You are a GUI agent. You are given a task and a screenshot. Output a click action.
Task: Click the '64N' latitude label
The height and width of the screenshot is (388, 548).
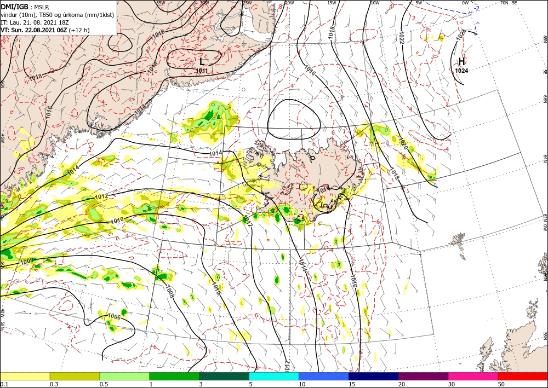(545, 159)
